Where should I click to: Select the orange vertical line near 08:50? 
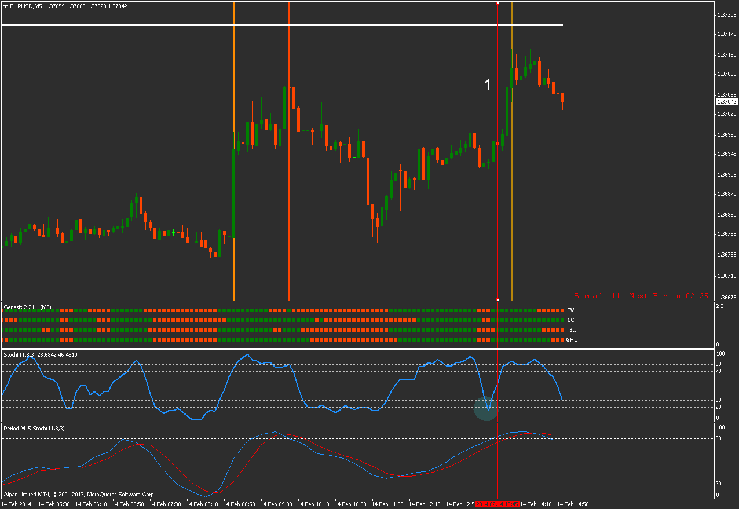pos(233,151)
